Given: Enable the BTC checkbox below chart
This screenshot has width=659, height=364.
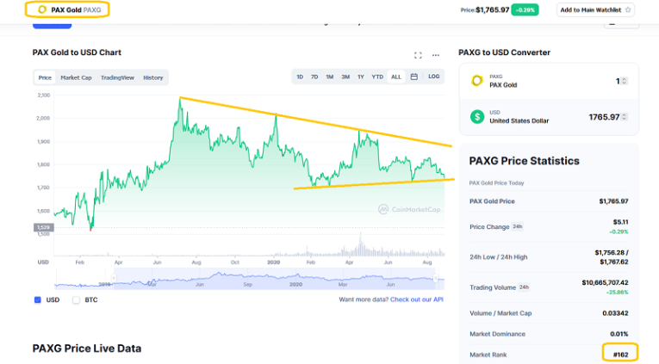Looking at the screenshot, I should pyautogui.click(x=76, y=300).
